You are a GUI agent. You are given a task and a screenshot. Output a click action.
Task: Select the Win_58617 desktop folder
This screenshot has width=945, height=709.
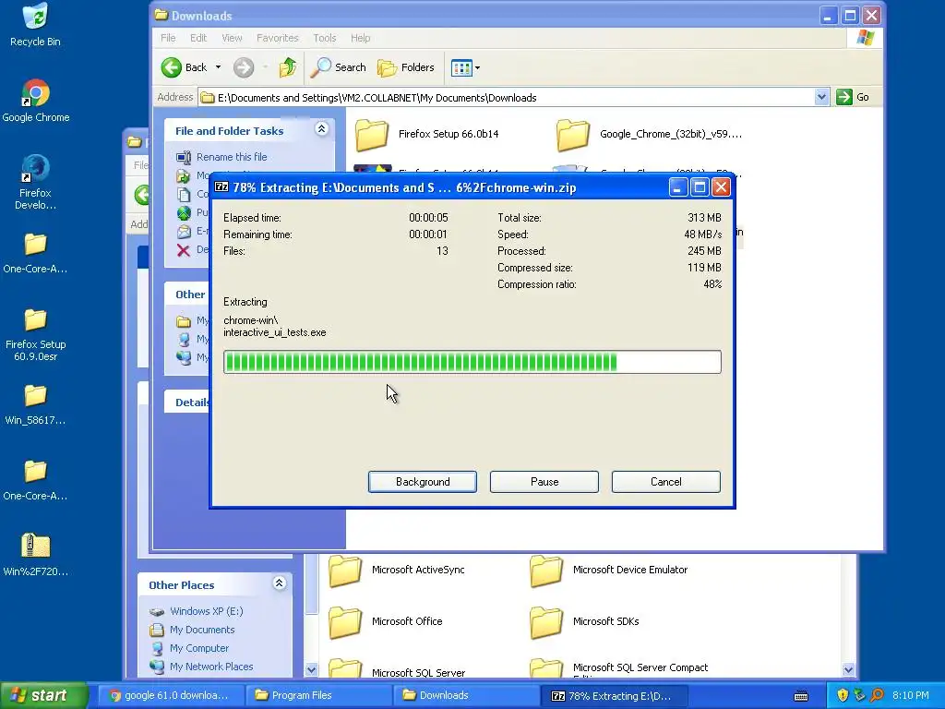(35, 404)
